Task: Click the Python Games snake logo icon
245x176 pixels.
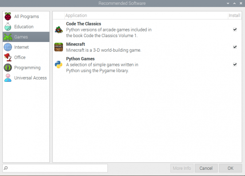Action: tap(59, 65)
